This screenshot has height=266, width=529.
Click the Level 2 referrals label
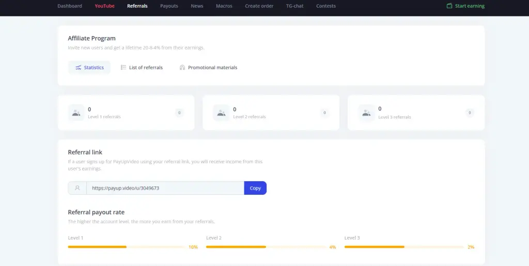250,117
